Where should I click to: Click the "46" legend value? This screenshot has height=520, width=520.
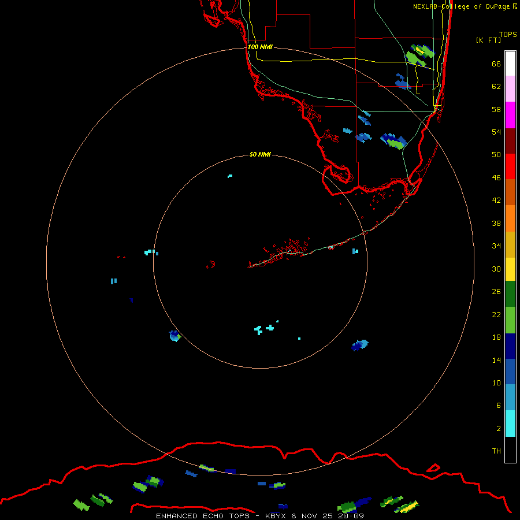click(x=496, y=178)
